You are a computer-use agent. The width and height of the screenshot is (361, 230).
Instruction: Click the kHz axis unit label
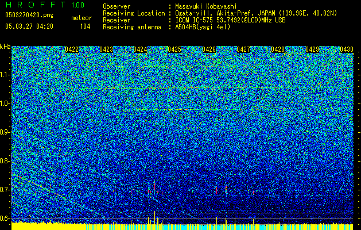point(5,47)
